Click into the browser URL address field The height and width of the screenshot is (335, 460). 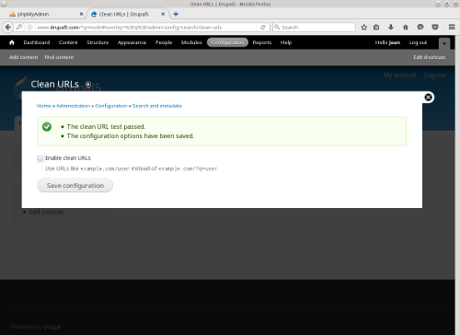click(x=145, y=28)
